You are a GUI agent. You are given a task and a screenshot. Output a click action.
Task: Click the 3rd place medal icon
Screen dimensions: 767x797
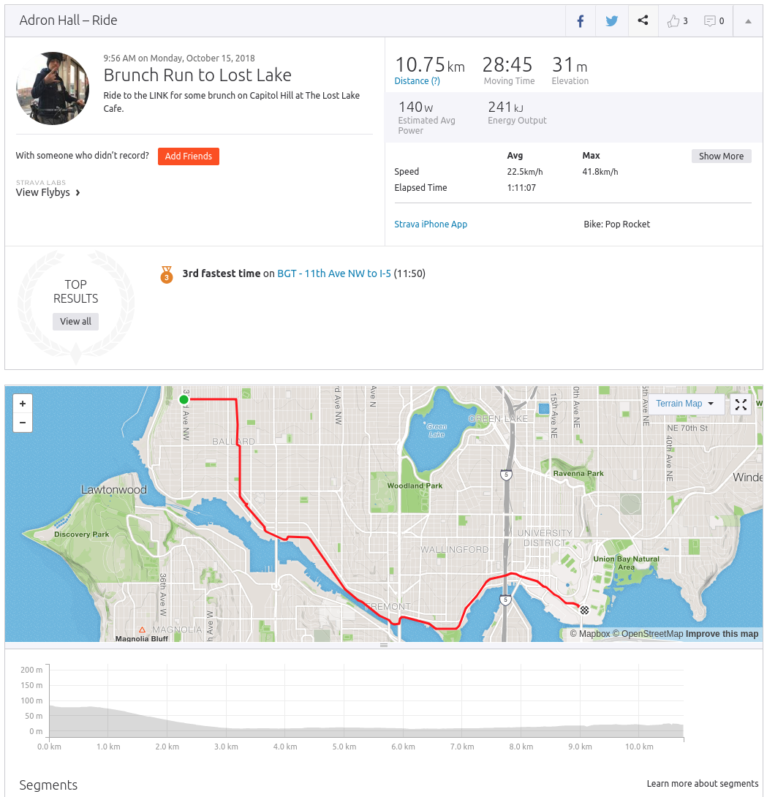pyautogui.click(x=167, y=274)
